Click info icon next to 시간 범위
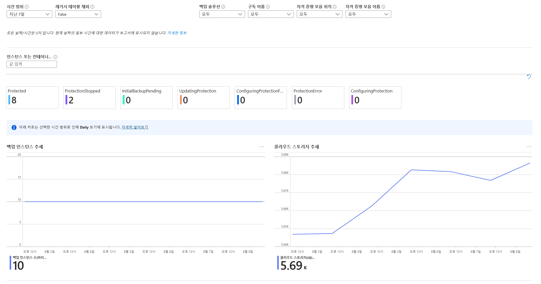The image size is (541, 284). pos(27,7)
